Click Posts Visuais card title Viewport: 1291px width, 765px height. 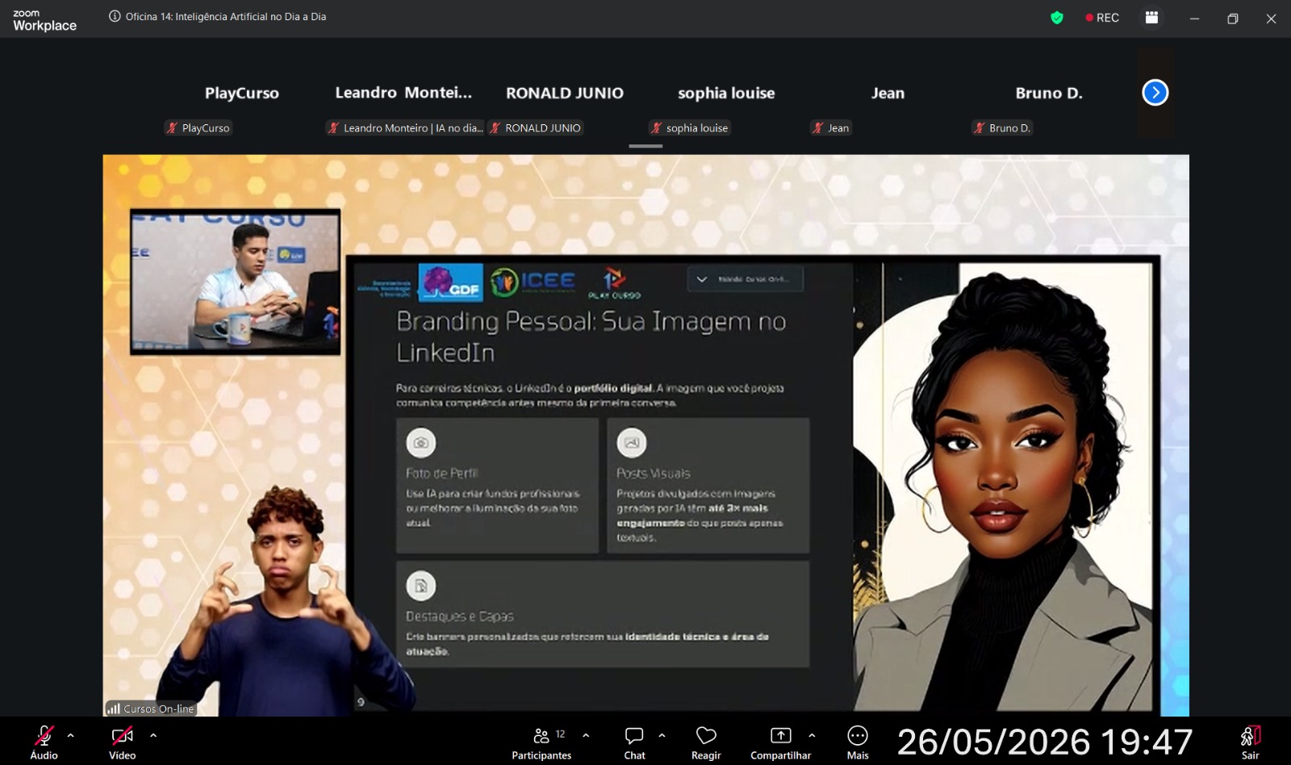[x=654, y=473]
